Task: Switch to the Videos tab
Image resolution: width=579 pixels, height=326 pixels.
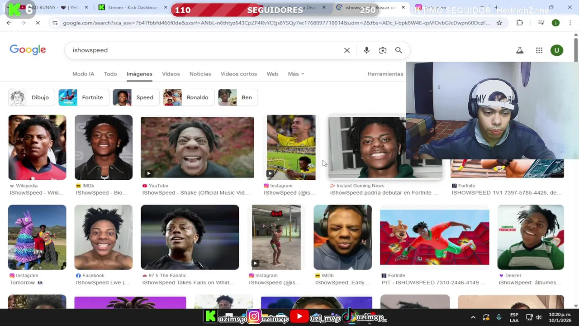Action: (x=171, y=74)
